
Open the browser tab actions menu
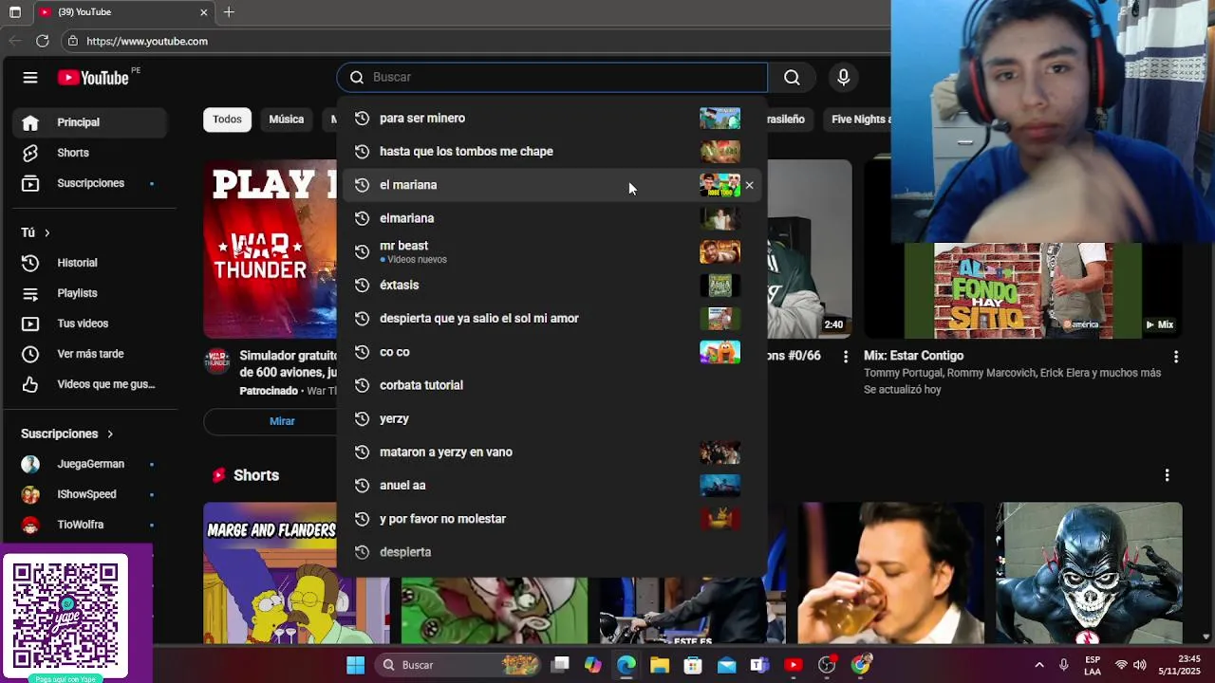click(14, 12)
